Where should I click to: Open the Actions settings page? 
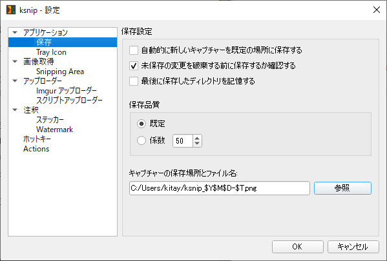(x=36, y=149)
